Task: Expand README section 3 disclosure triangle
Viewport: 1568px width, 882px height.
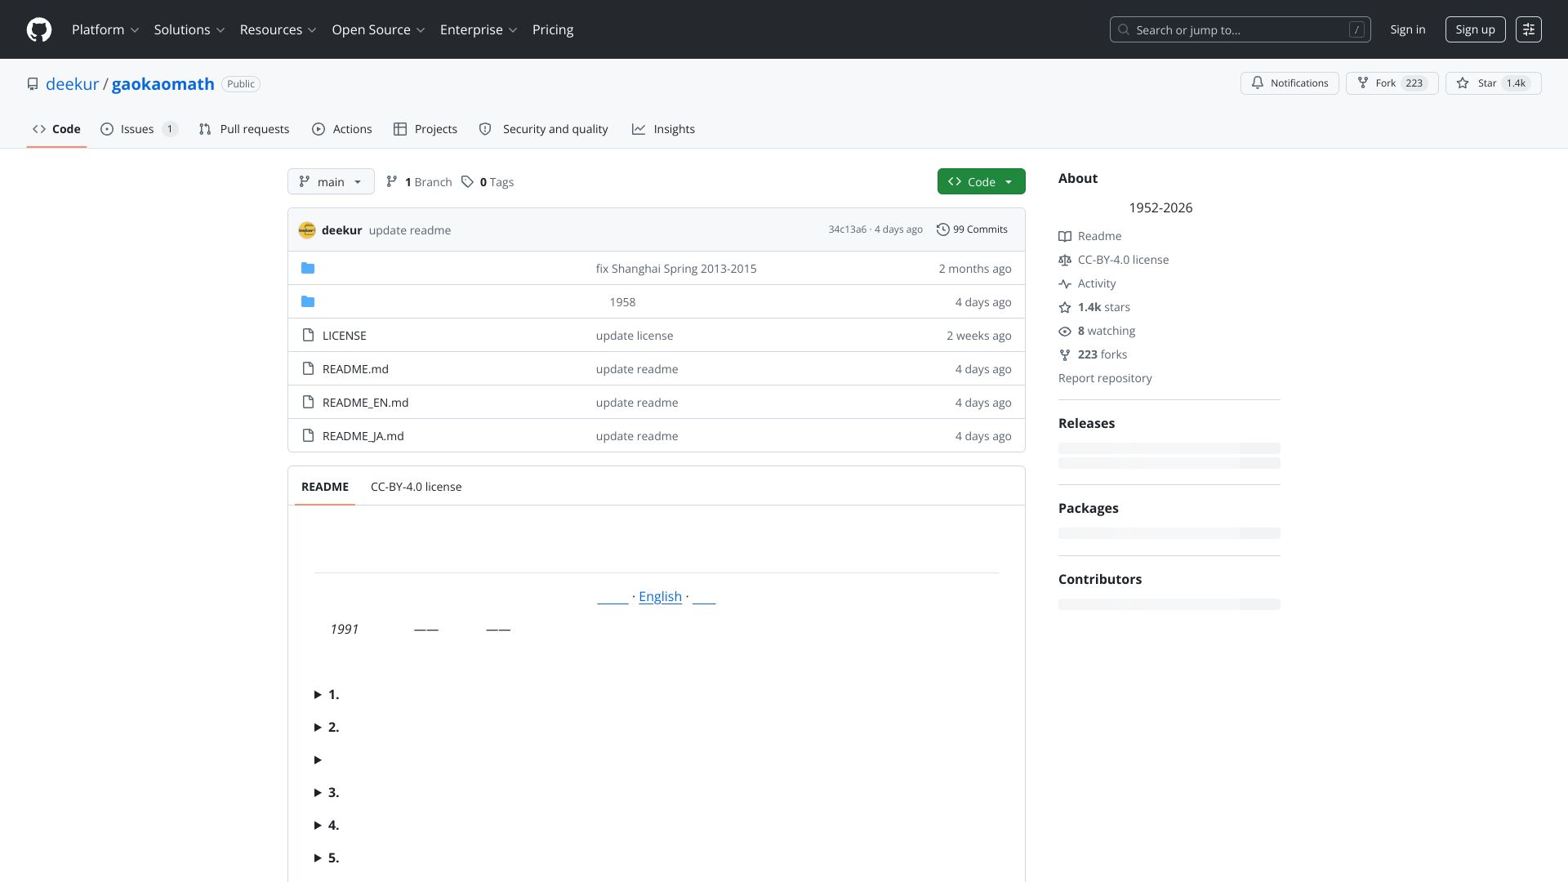Action: pos(318,792)
